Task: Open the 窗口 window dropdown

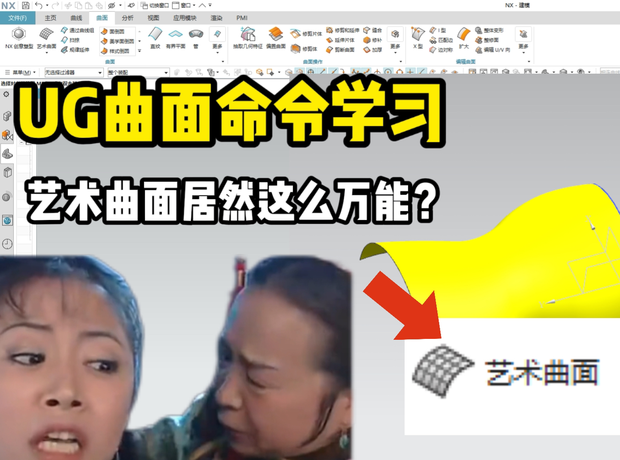Action: (184, 5)
